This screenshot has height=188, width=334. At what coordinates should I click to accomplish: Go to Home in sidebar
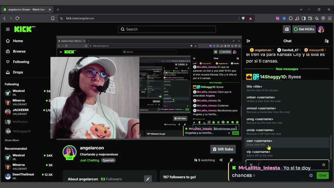point(14,41)
